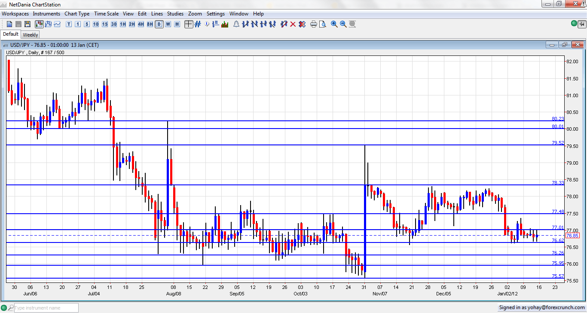The height and width of the screenshot is (313, 587).
Task: Open the Time Scale menu
Action: (x=106, y=14)
